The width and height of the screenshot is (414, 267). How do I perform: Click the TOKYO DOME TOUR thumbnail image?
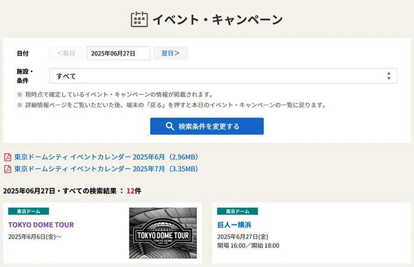(x=163, y=233)
